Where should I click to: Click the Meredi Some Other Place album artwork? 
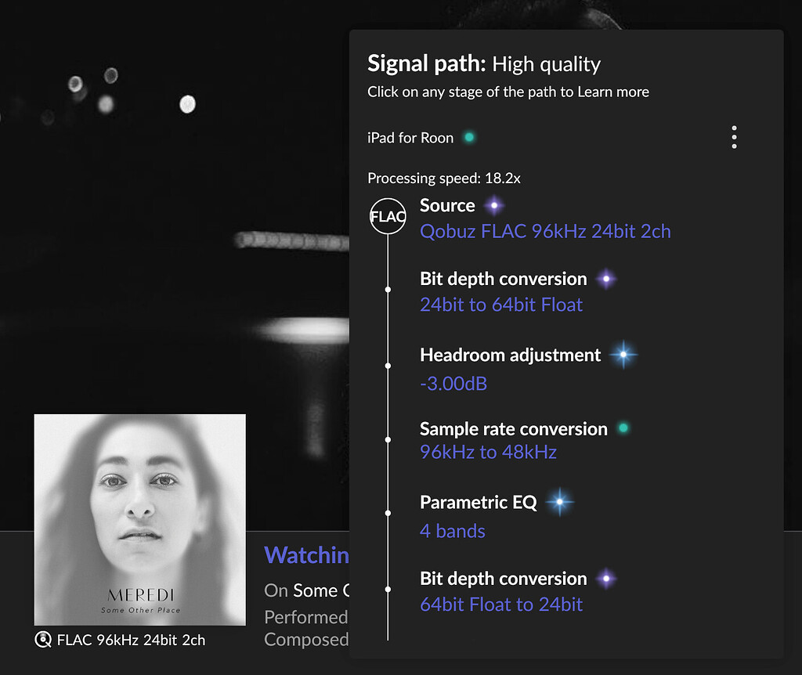[x=139, y=519]
